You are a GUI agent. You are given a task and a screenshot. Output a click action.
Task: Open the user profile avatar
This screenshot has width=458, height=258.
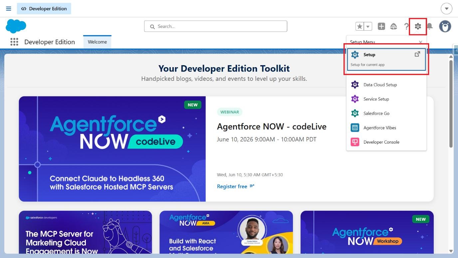(x=445, y=26)
